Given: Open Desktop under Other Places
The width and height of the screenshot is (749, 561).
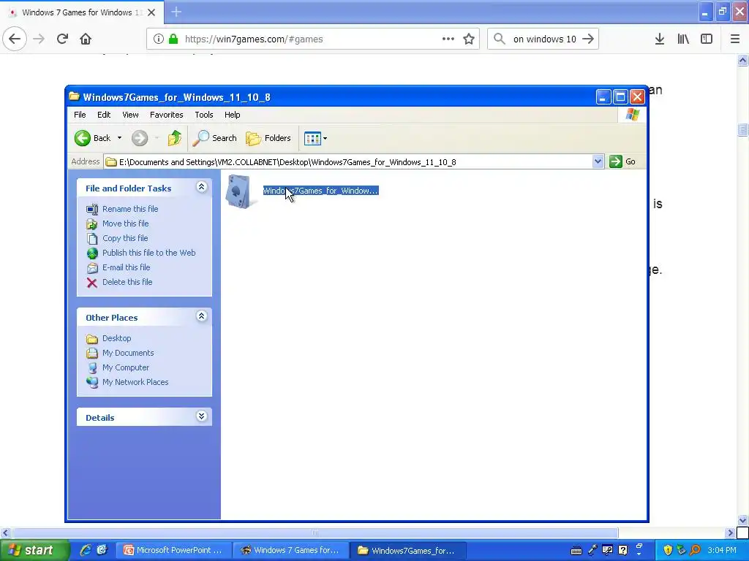Looking at the screenshot, I should tap(116, 338).
